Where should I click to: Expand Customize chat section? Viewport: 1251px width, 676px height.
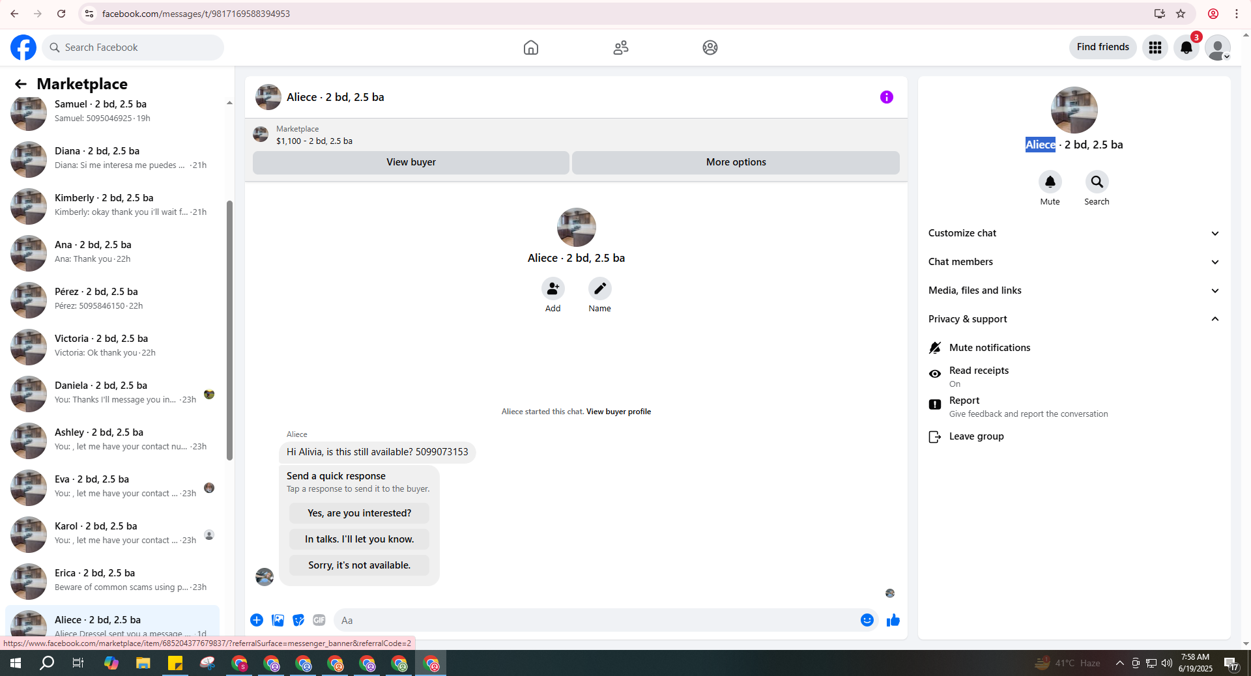tap(1073, 233)
